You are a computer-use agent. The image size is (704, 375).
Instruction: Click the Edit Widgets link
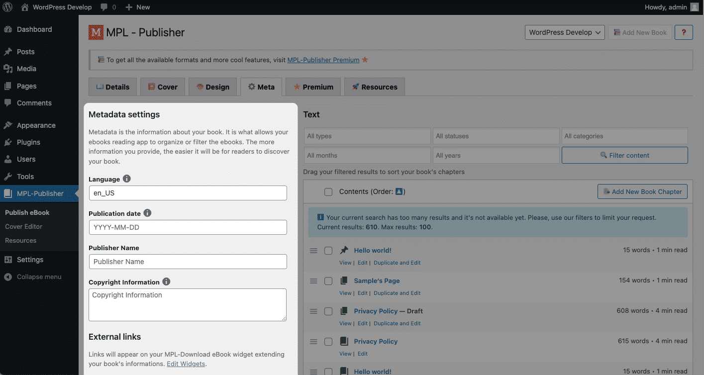pos(186,364)
